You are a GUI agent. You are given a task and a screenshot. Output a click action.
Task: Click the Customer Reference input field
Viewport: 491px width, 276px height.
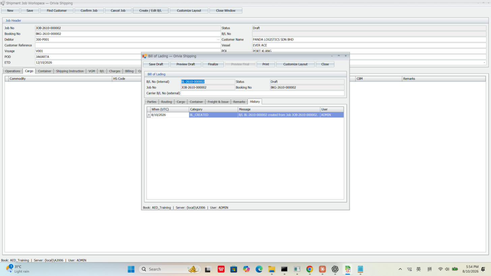point(128,45)
